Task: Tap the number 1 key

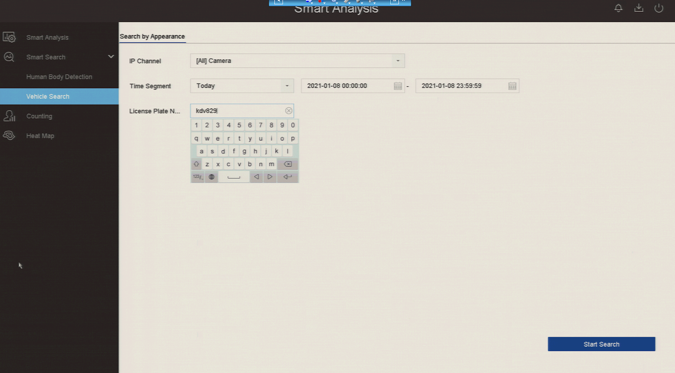Action: pyautogui.click(x=196, y=125)
